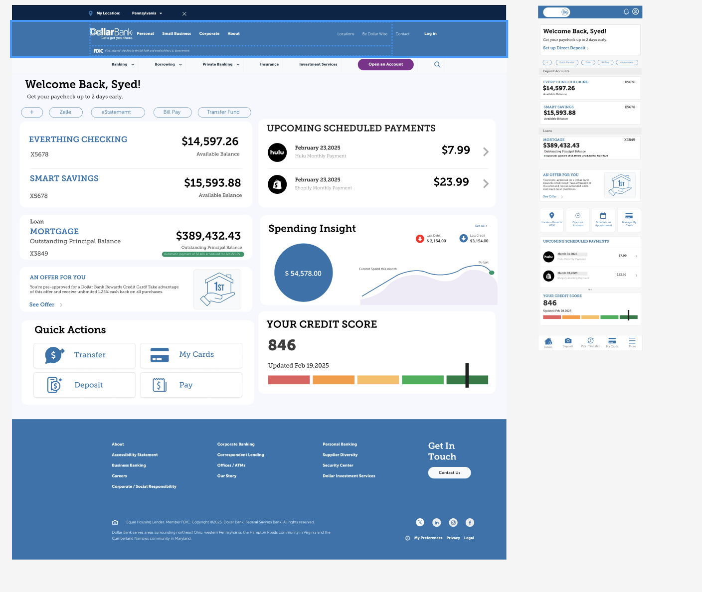Click the search magnifier icon in navigation

point(437,64)
